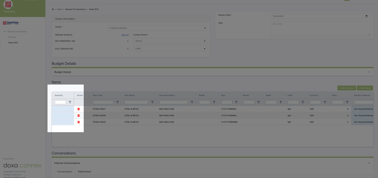Switch to the Conversation tab

click(x=65, y=171)
